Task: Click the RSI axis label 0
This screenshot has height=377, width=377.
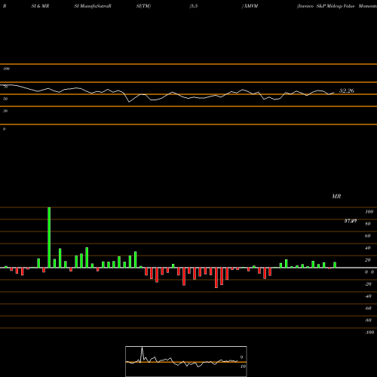Action: (x=4, y=129)
